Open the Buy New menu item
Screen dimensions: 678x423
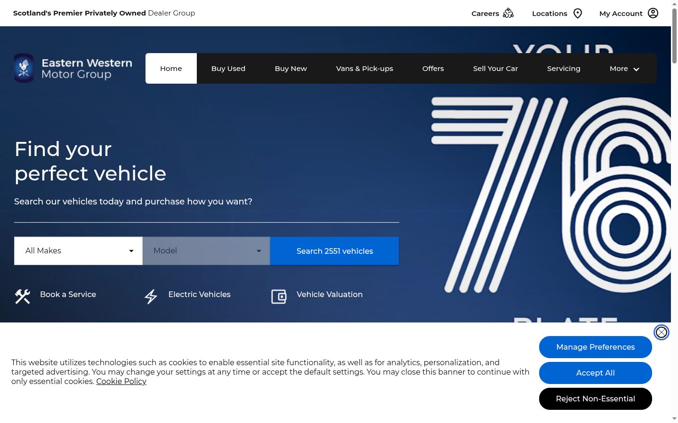pyautogui.click(x=291, y=69)
